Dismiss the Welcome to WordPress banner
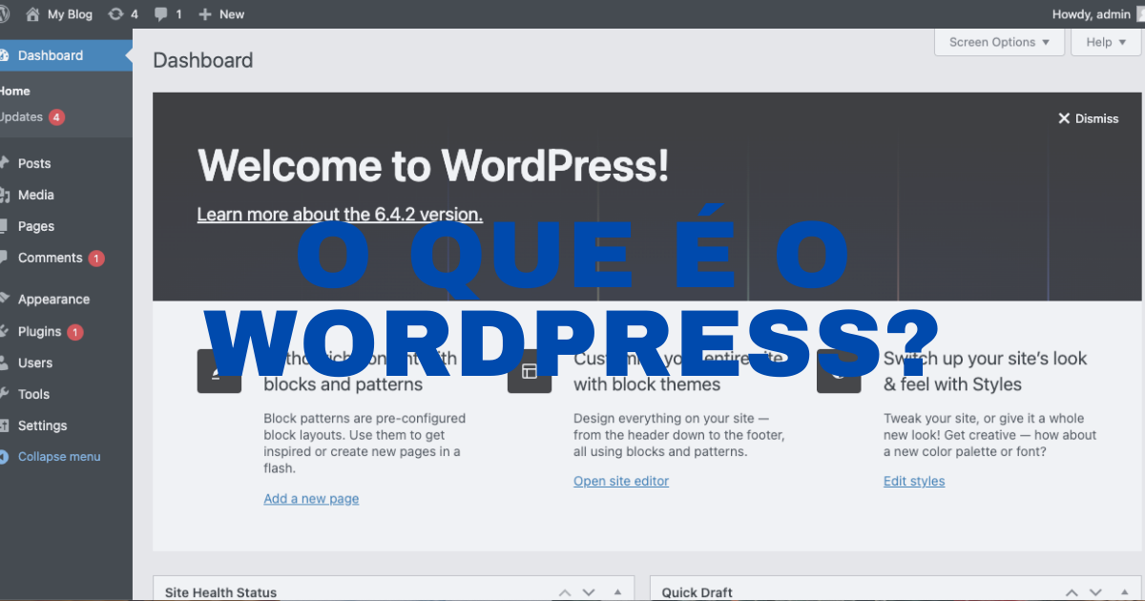 (1088, 118)
